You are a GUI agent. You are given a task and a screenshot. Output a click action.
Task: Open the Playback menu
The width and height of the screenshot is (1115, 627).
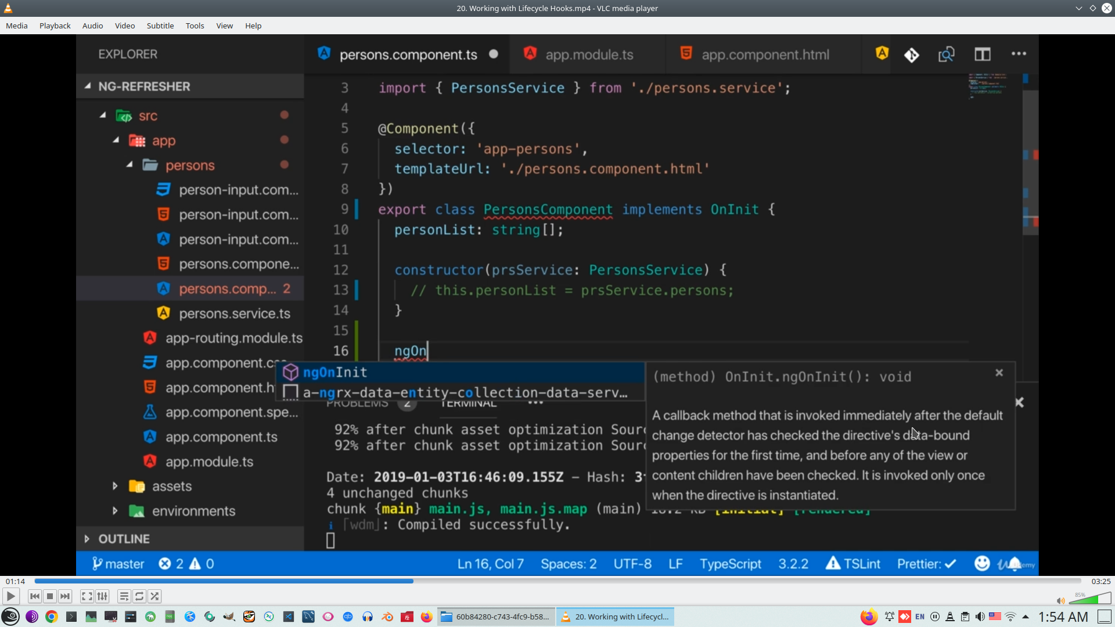pyautogui.click(x=55, y=26)
